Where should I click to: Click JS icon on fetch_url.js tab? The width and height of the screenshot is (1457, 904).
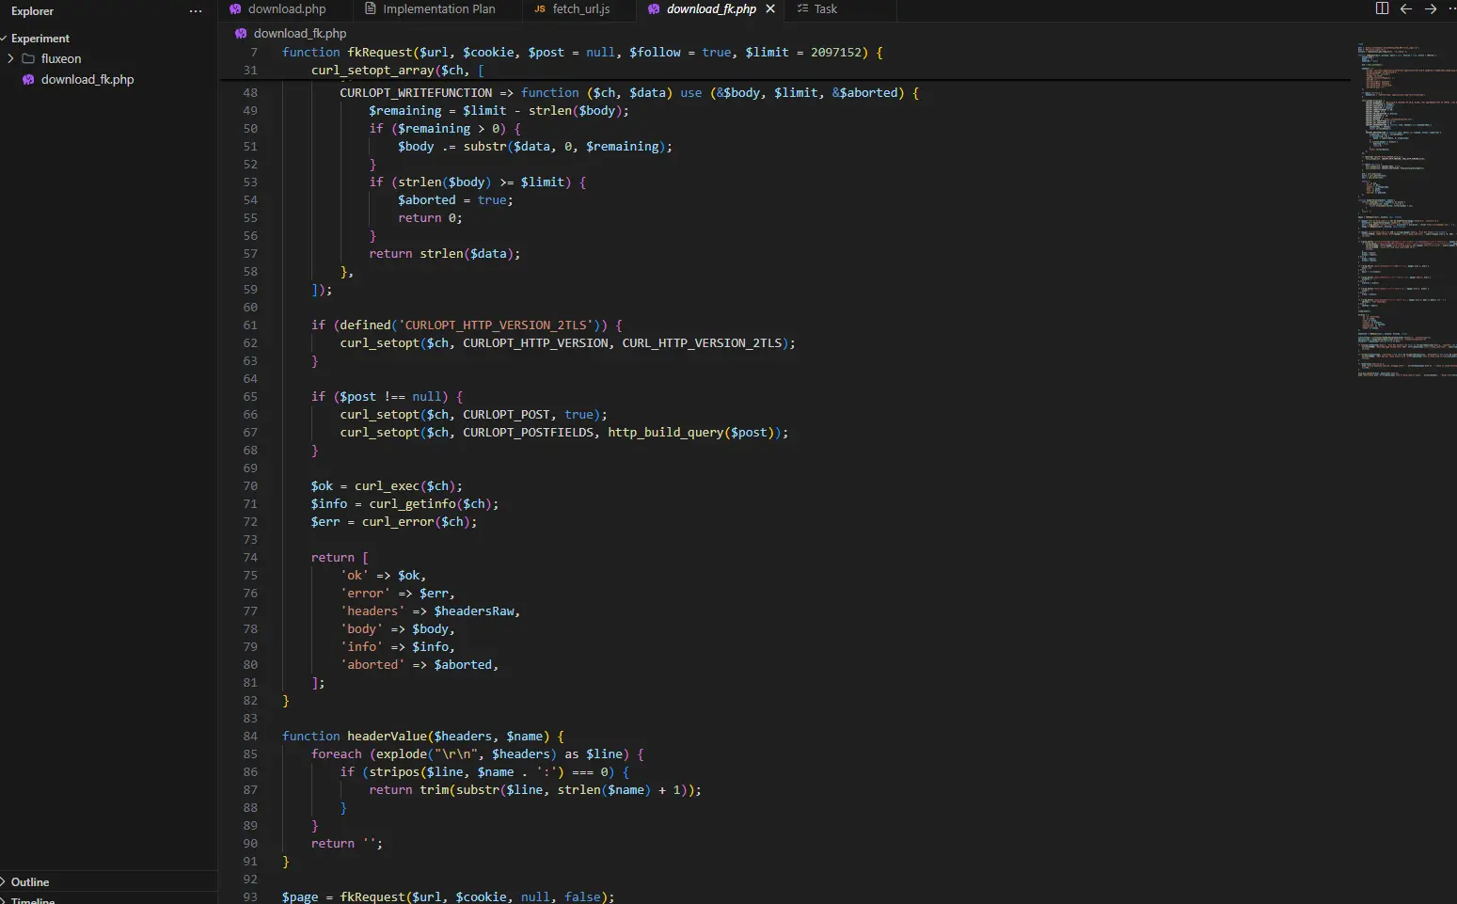(540, 9)
